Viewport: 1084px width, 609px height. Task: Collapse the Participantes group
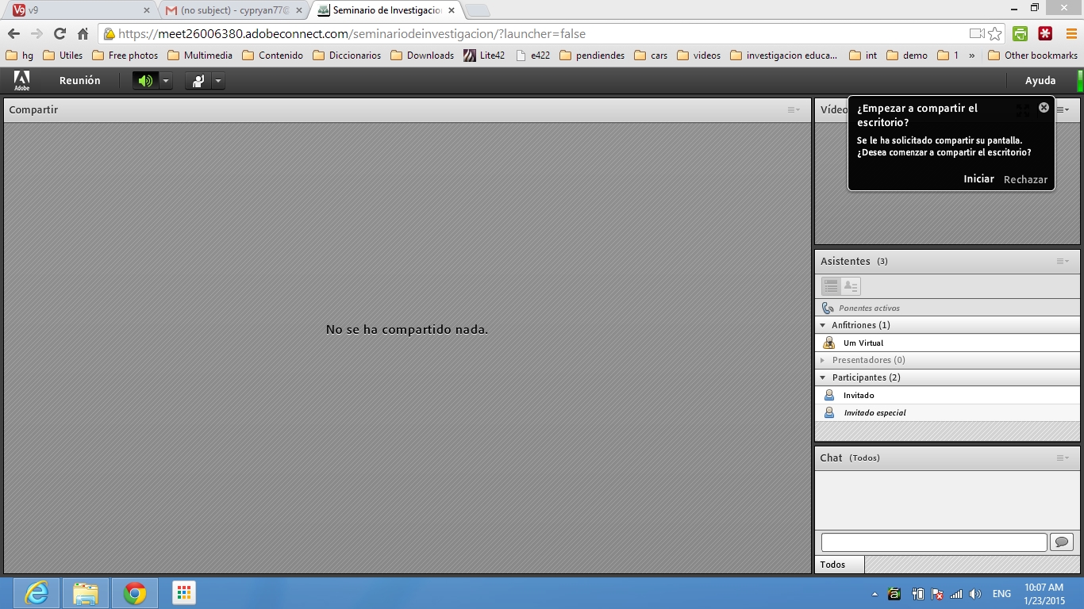(823, 377)
